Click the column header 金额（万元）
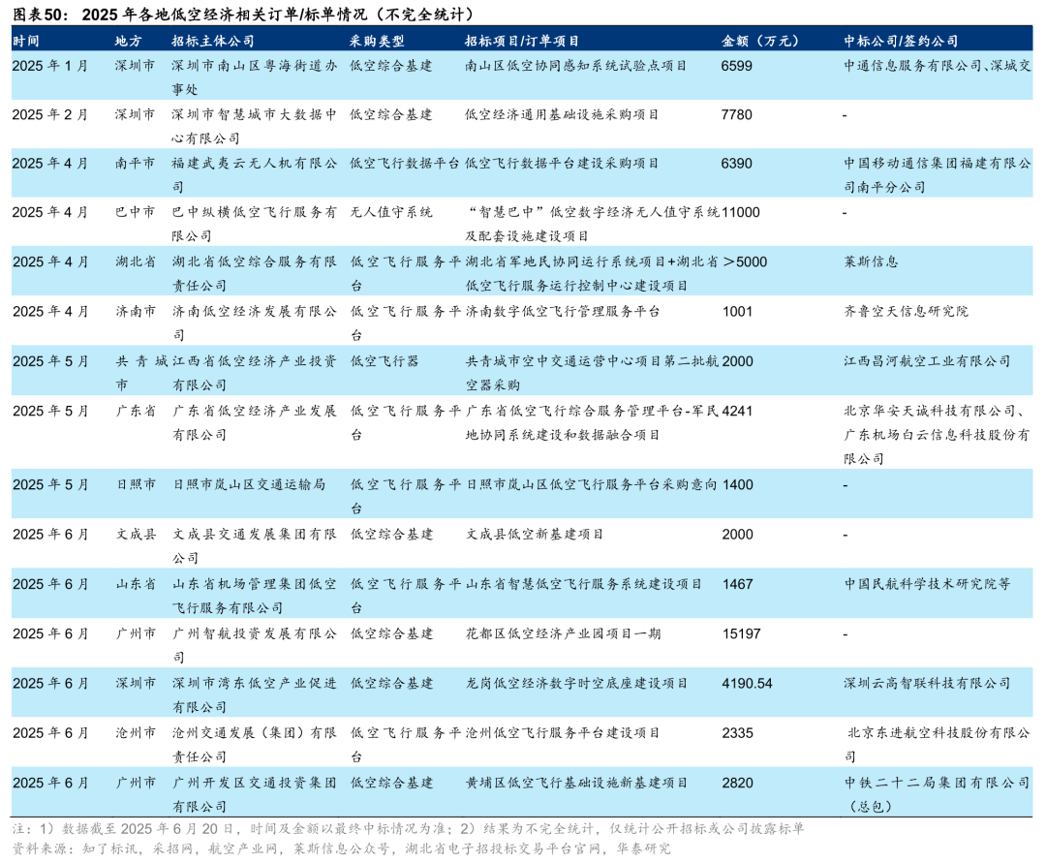The height and width of the screenshot is (863, 1046). pos(760,42)
